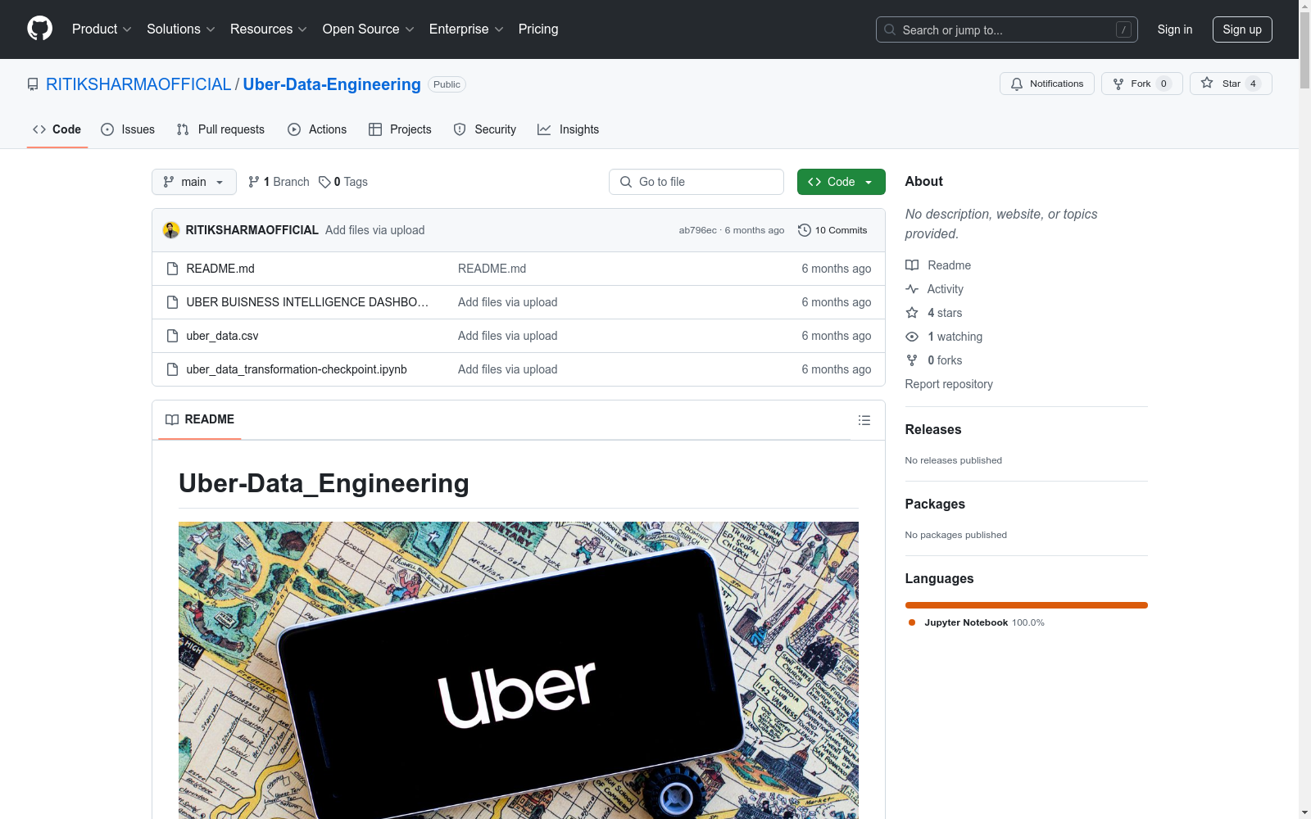The width and height of the screenshot is (1311, 819).
Task: Click the Actions play icon
Action: click(x=294, y=129)
